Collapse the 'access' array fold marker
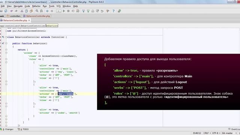 (x=6, y=53)
